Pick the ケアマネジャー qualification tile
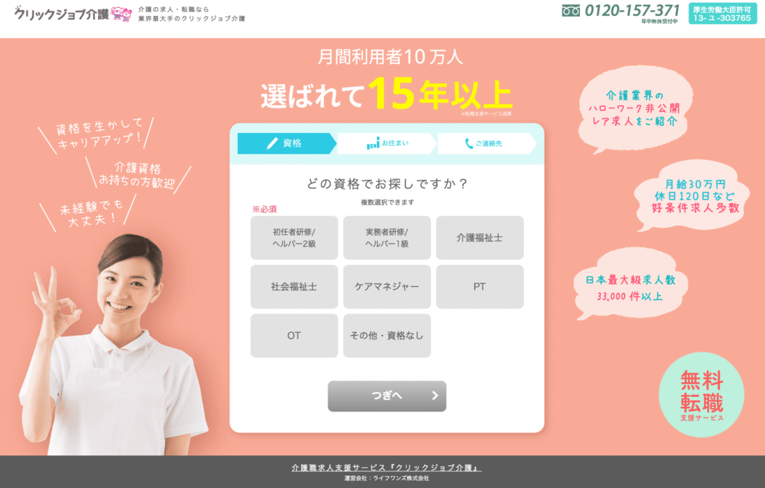765x488 pixels. coord(387,286)
